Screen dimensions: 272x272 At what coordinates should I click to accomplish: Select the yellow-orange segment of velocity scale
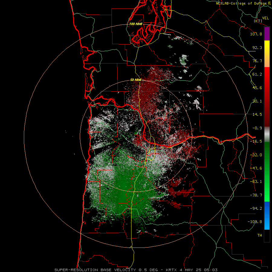(x=267, y=54)
